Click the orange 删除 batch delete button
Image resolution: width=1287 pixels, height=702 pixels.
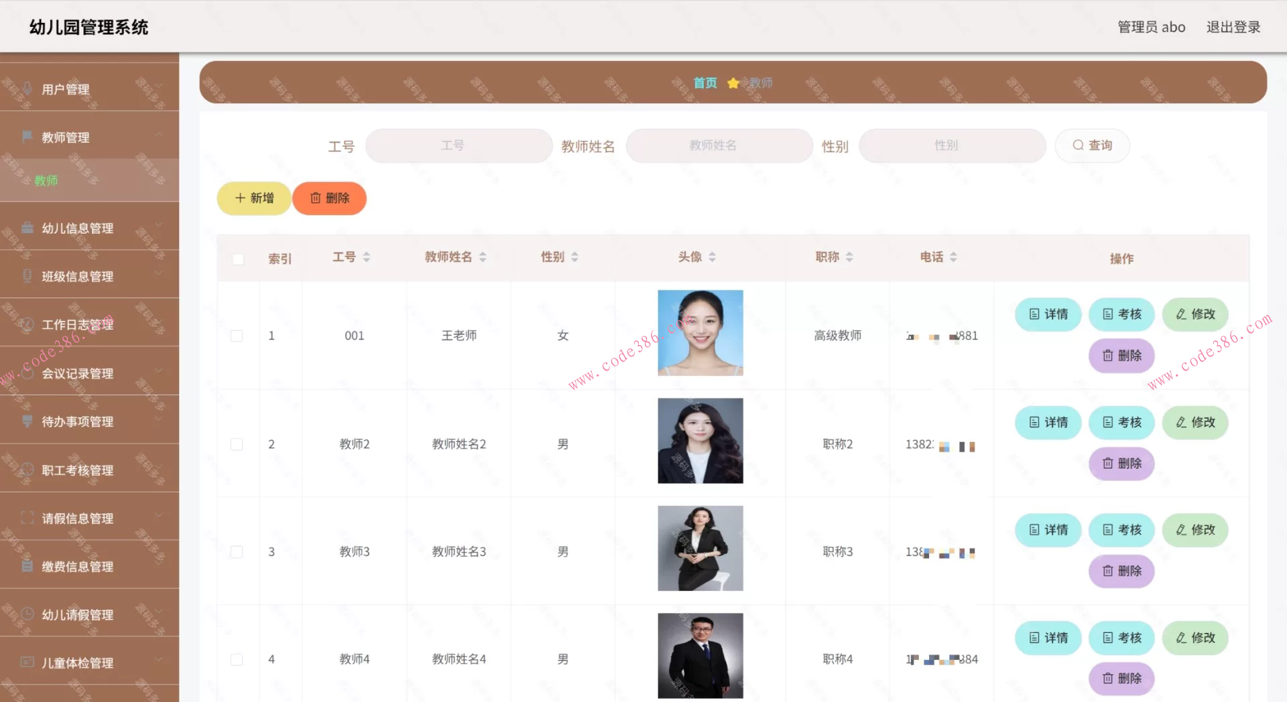pos(330,198)
